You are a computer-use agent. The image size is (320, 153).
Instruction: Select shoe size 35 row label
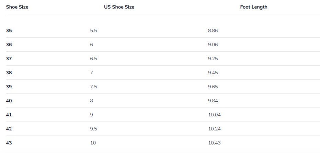[9, 30]
